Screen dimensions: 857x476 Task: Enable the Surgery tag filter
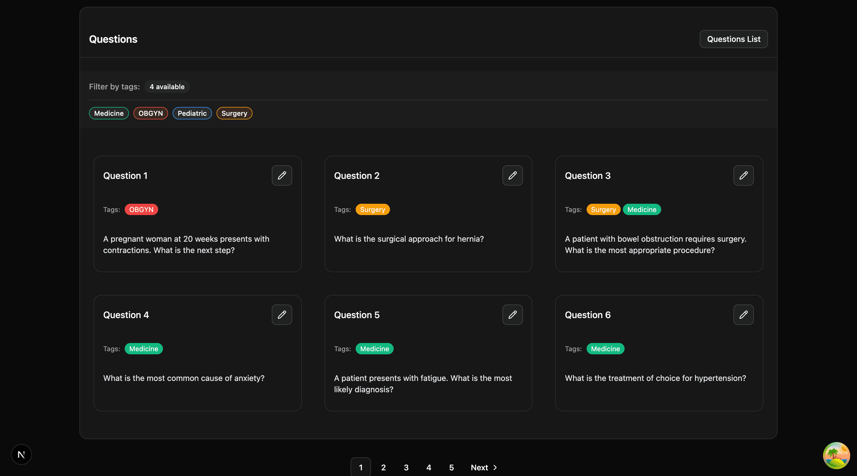pyautogui.click(x=234, y=113)
